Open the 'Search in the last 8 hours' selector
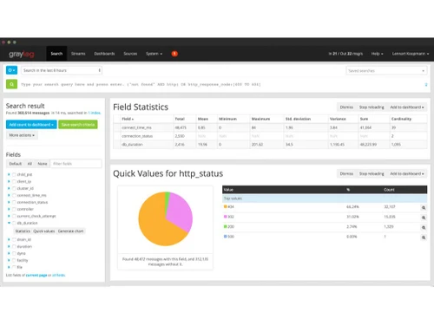Image resolution: width=434 pixels, height=325 pixels. [x=62, y=70]
